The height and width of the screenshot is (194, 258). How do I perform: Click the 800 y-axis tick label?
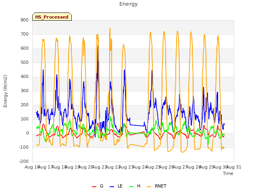[x=25, y=20]
